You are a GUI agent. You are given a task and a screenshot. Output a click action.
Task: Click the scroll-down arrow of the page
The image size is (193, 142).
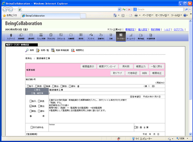click(x=190, y=134)
